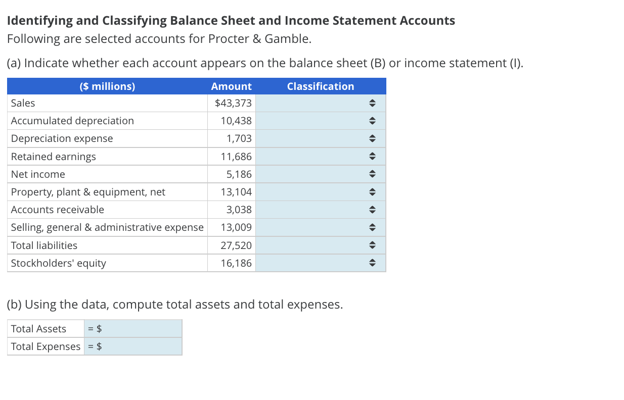Select the Amount column header
Viewport: 624px width, 400px height.
pos(231,86)
